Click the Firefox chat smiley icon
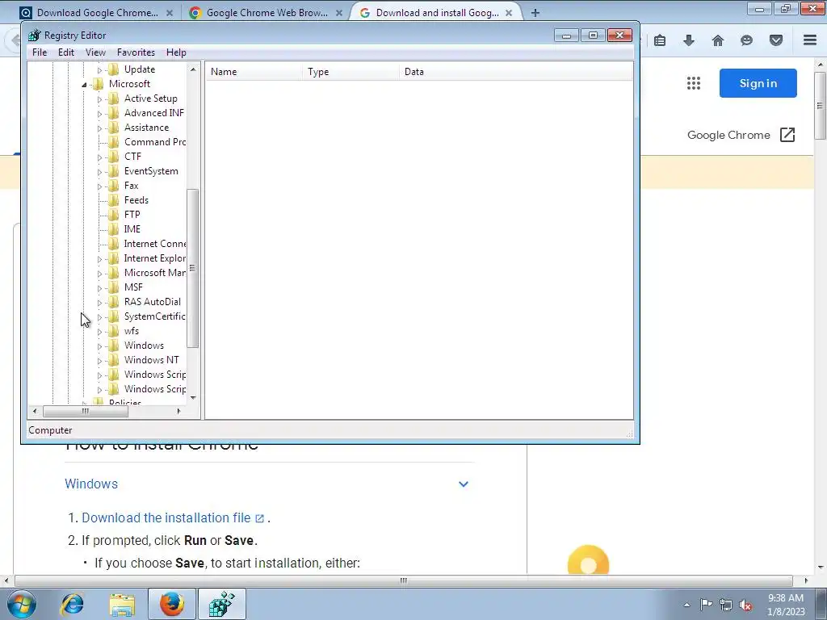This screenshot has width=827, height=620. (747, 40)
